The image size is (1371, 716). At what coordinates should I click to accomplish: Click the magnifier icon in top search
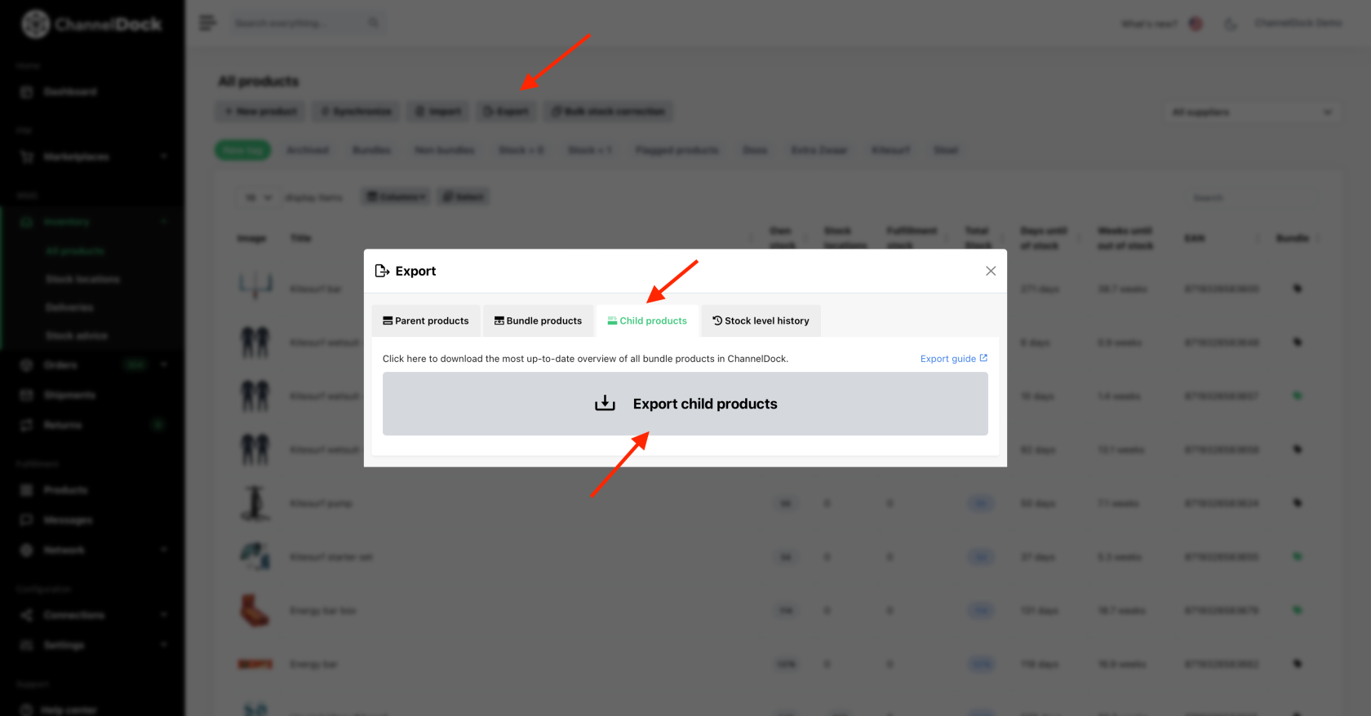374,23
